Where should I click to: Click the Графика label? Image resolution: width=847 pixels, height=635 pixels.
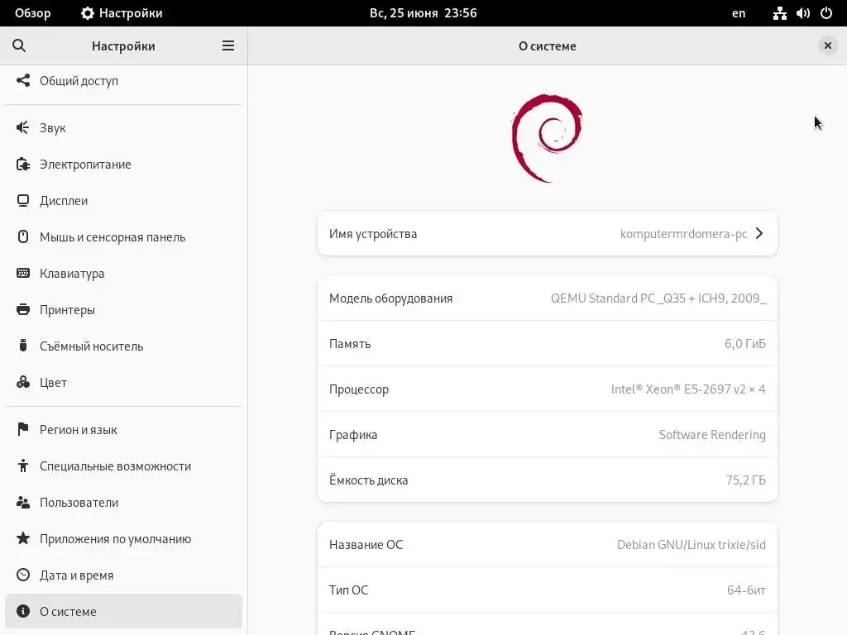pos(353,435)
